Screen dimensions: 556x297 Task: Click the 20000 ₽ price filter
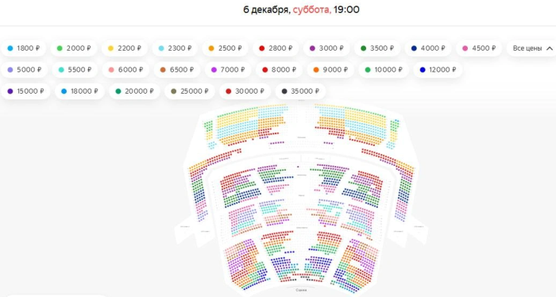click(134, 91)
